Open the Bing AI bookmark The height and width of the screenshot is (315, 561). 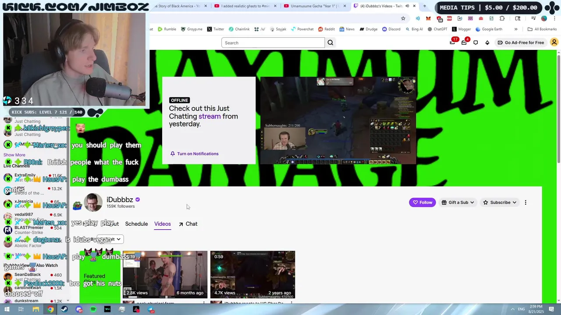414,29
